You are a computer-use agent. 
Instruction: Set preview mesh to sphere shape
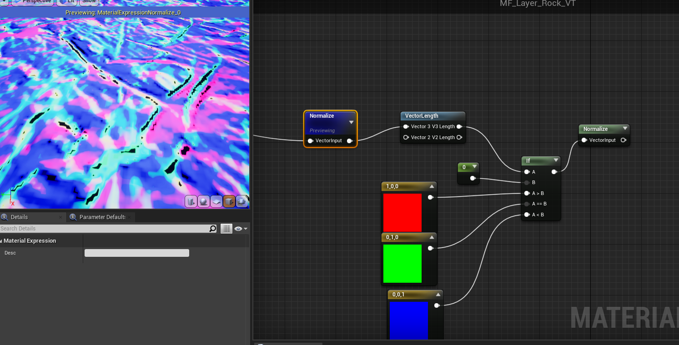203,201
